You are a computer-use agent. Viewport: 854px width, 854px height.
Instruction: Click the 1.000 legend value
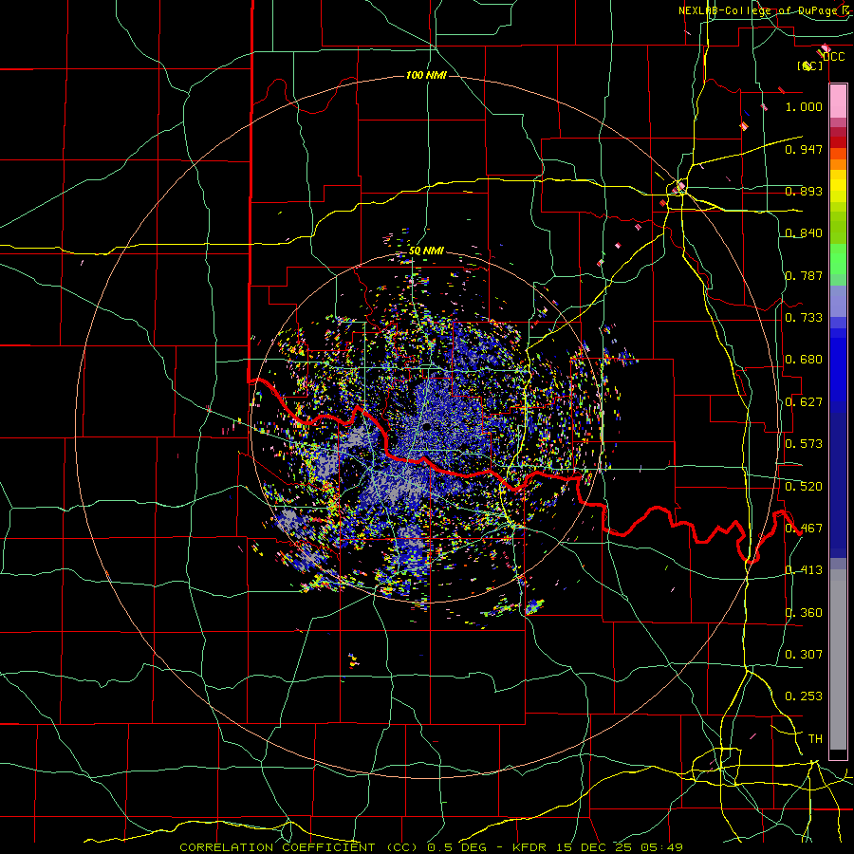point(804,106)
